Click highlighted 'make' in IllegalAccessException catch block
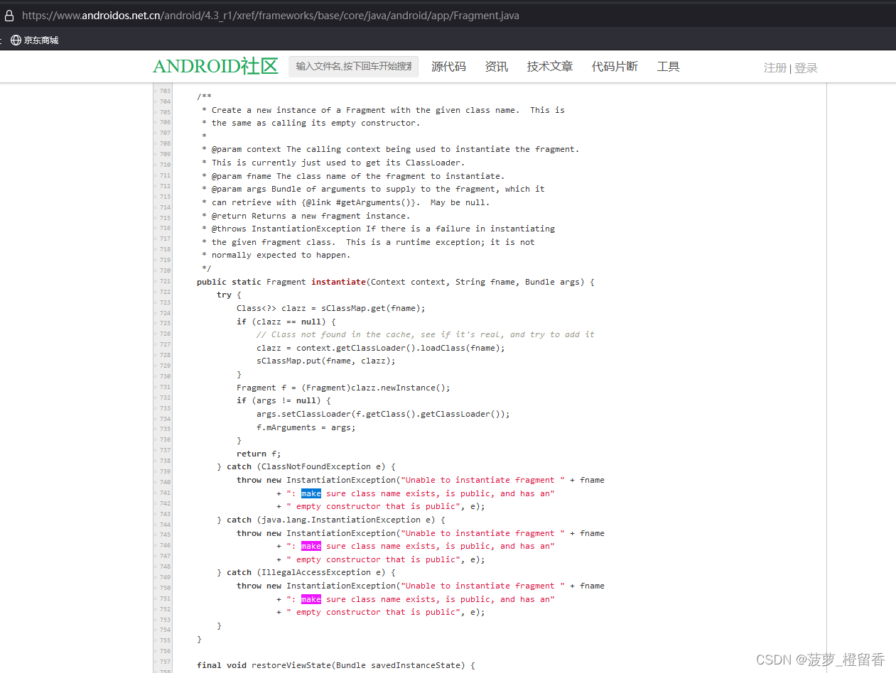This screenshot has height=673, width=896. pos(311,599)
